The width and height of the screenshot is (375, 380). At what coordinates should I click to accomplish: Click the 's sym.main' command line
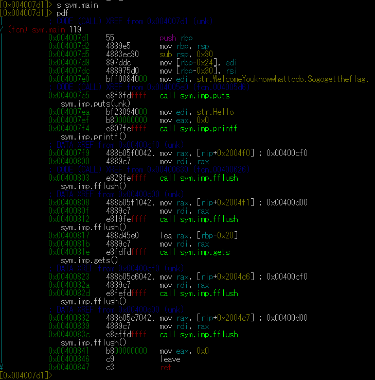[77, 5]
